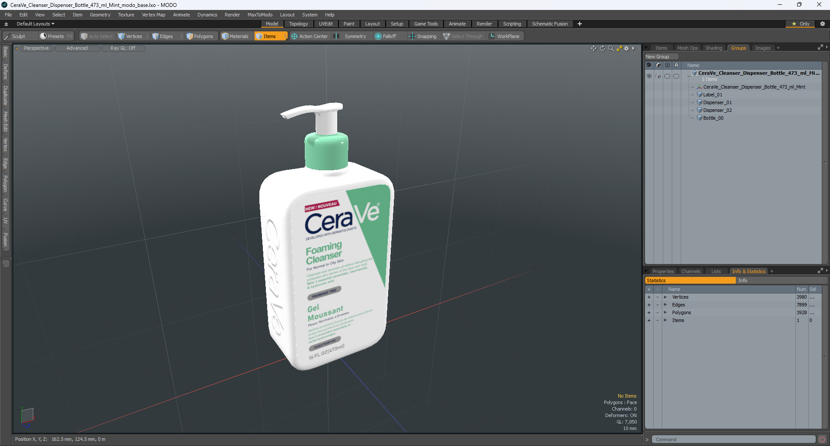The width and height of the screenshot is (830, 446).
Task: Click the viewport zoom magnifier icon
Action: coord(611,48)
